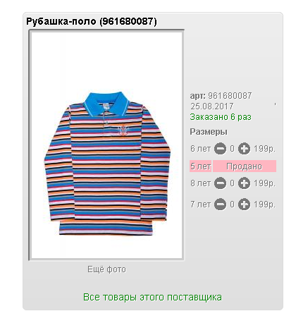Click the 199р. price for 6 лет
This screenshot has width=296, height=311.
coord(264,149)
